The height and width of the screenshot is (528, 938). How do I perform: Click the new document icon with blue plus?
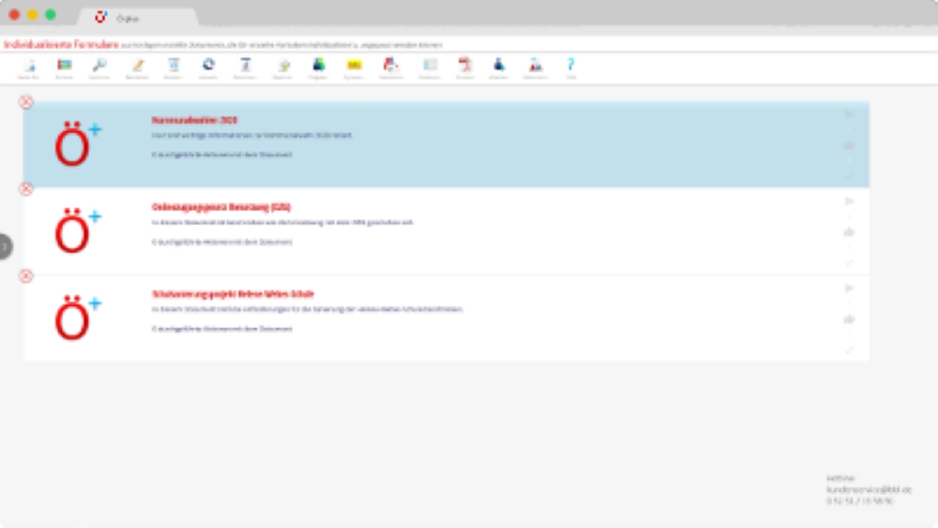(x=29, y=65)
